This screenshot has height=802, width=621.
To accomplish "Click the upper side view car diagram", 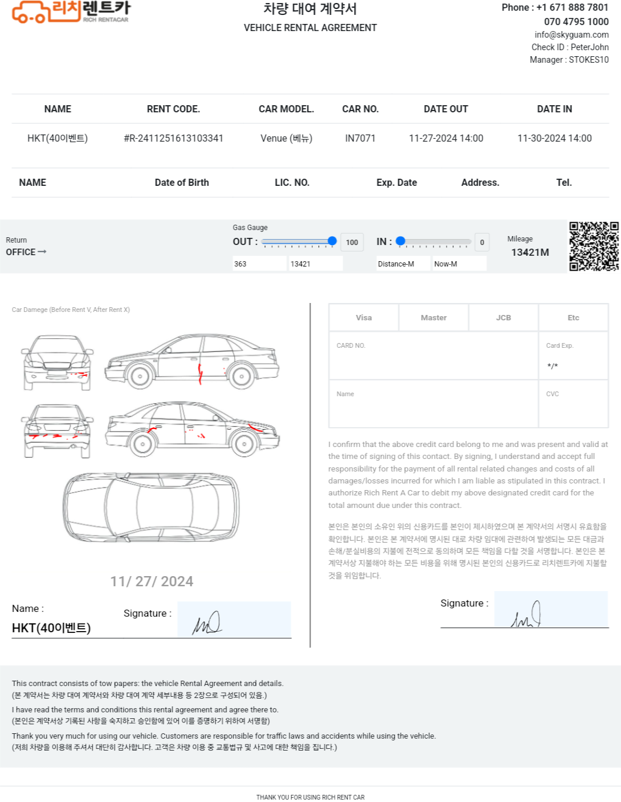I will tap(192, 362).
